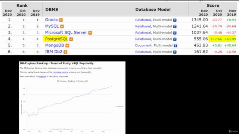Click the -5.48 SQL Server score change
This screenshot has height=134, width=239.
217,33
